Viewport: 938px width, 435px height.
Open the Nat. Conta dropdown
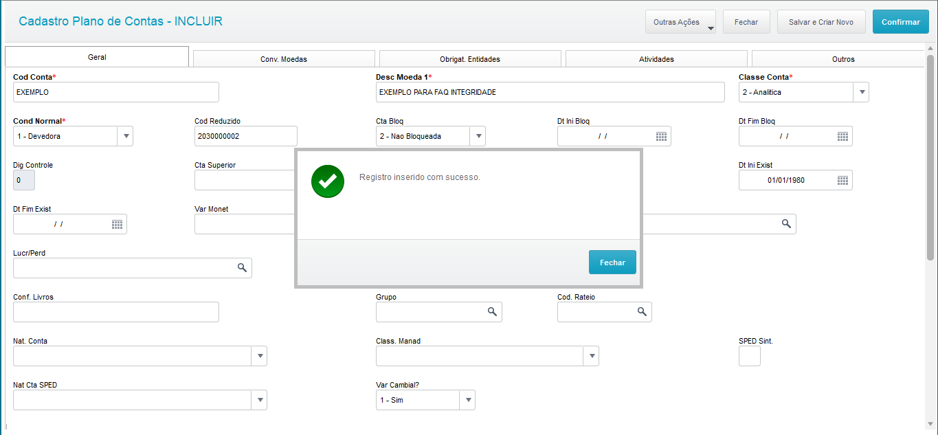point(260,356)
